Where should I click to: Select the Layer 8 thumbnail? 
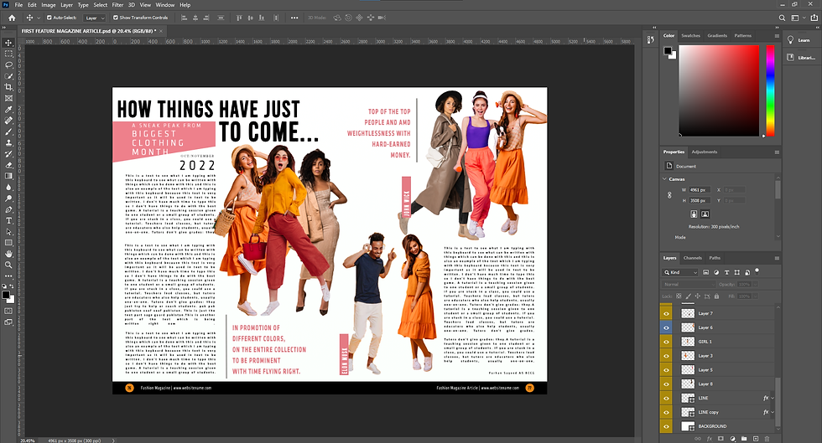pos(688,384)
